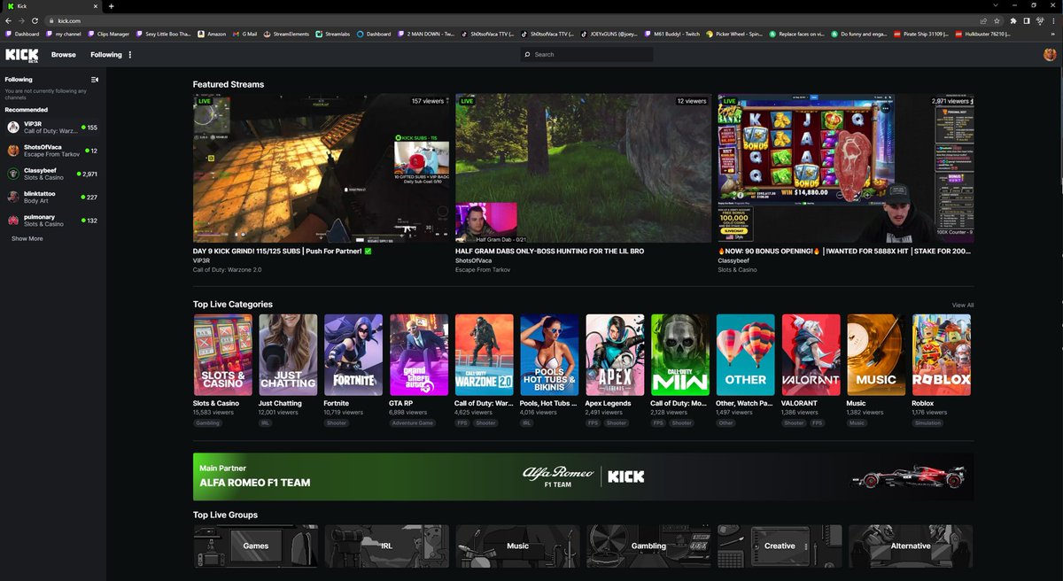Open the three-dot menu beside Following
This screenshot has width=1063, height=581.
[130, 55]
